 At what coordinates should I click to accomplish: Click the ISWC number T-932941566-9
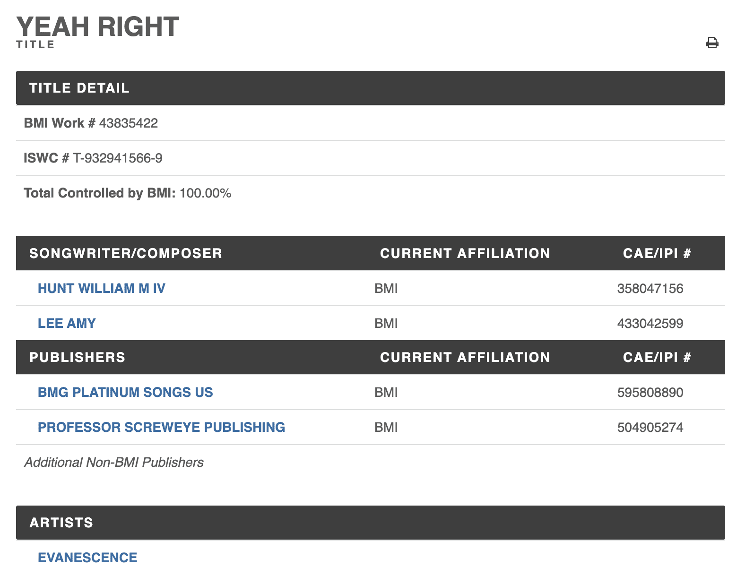[x=118, y=158]
